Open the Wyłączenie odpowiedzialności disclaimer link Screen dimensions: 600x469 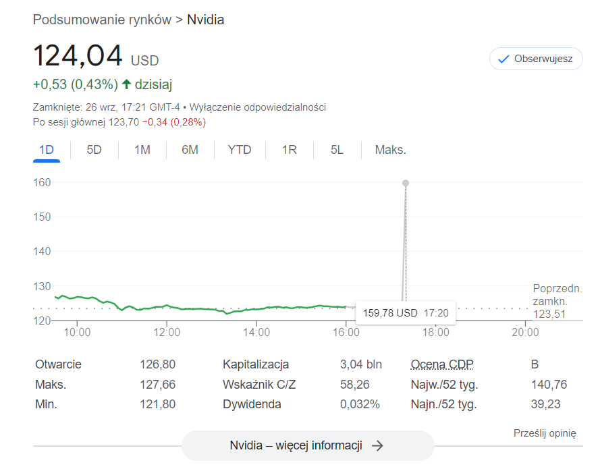coord(258,107)
